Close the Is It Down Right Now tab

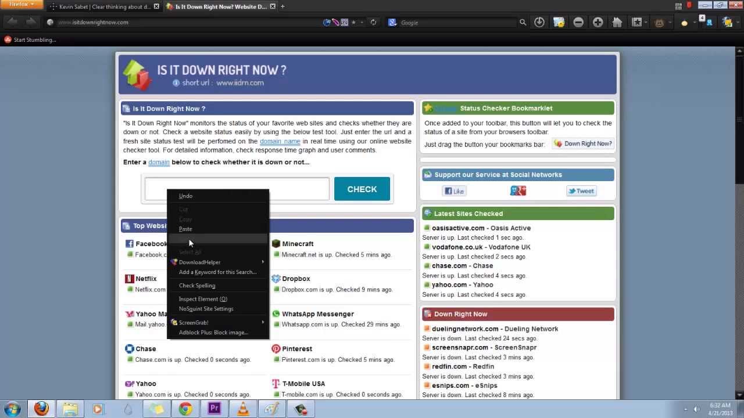pyautogui.click(x=273, y=7)
